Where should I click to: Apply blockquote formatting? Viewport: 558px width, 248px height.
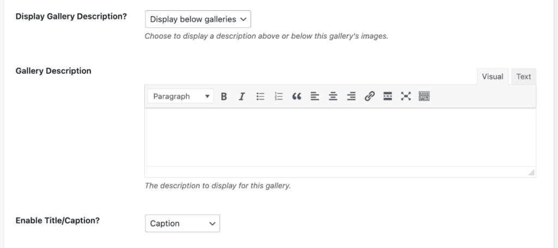point(297,96)
